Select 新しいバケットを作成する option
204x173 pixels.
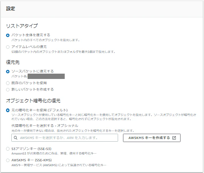point(8,90)
